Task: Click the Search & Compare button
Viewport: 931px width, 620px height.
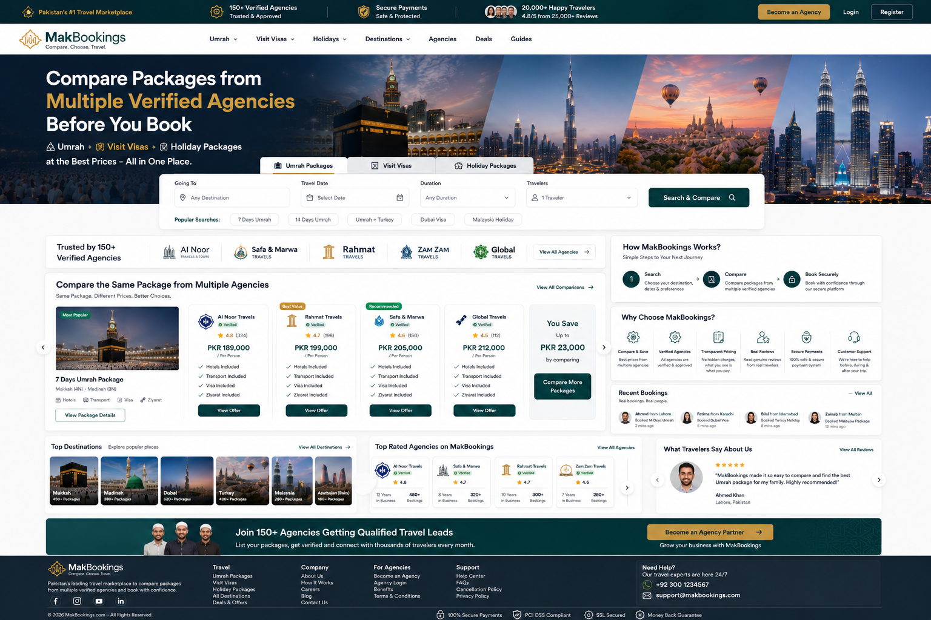Action: coord(699,197)
